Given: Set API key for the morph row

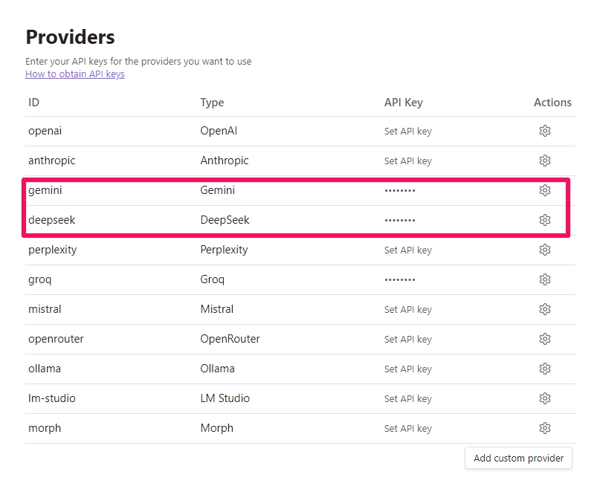Looking at the screenshot, I should [x=408, y=429].
